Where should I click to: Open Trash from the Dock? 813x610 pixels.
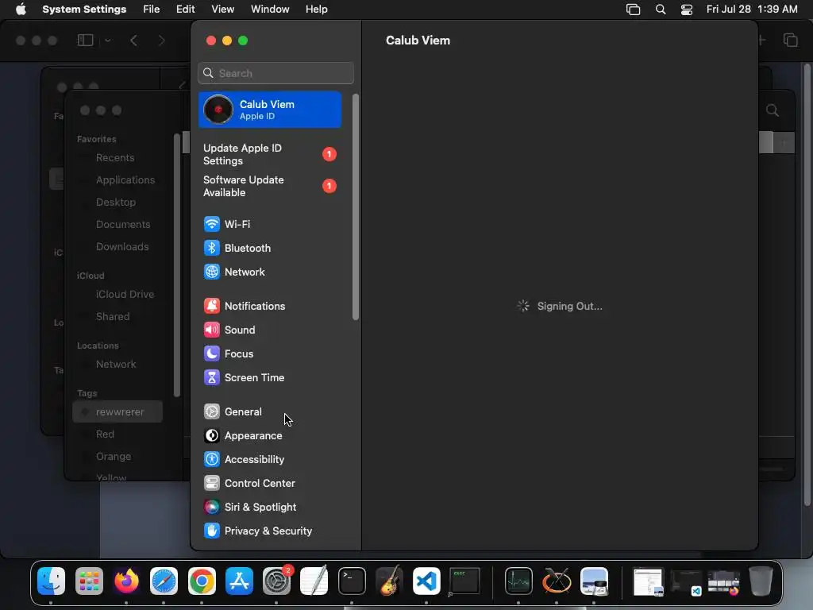pos(761,581)
